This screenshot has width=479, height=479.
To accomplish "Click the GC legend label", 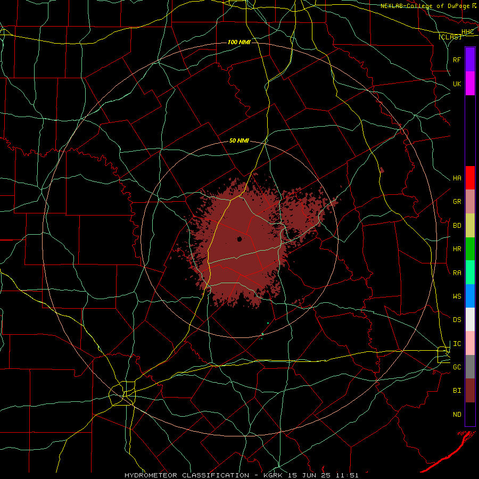I will pyautogui.click(x=457, y=367).
